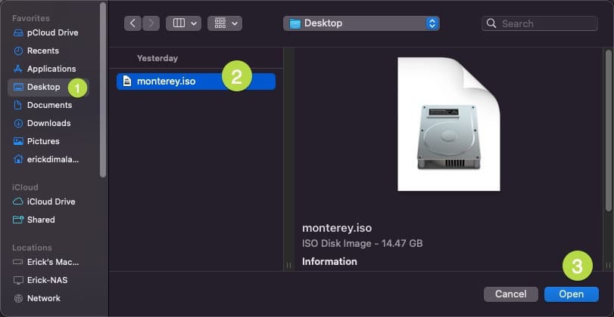
Task: Click the Recents clock icon
Action: (x=18, y=51)
